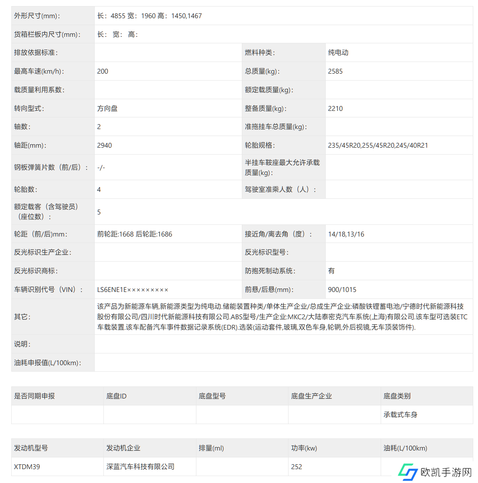The image size is (478, 483).
Task: Click the power value 252
Action: point(296,467)
